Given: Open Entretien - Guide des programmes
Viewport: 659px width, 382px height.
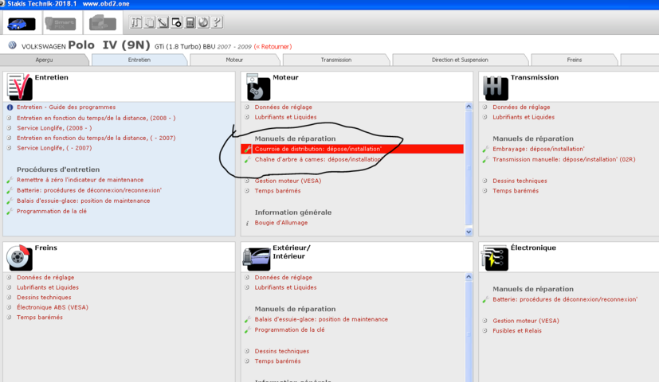Looking at the screenshot, I should click(66, 107).
